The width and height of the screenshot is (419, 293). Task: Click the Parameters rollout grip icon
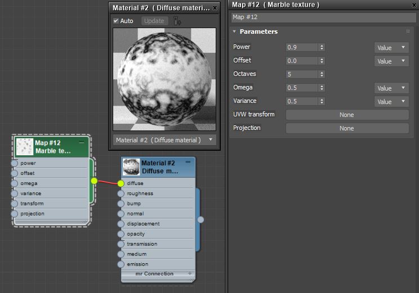tap(408, 31)
